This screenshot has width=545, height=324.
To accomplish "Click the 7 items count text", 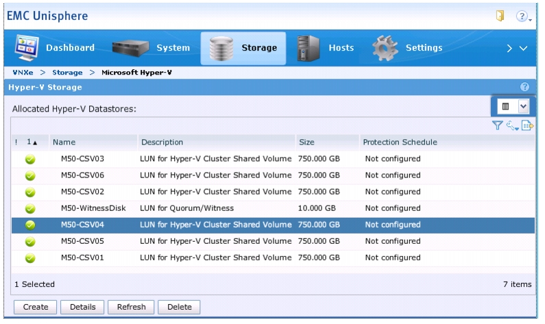I will [x=517, y=284].
